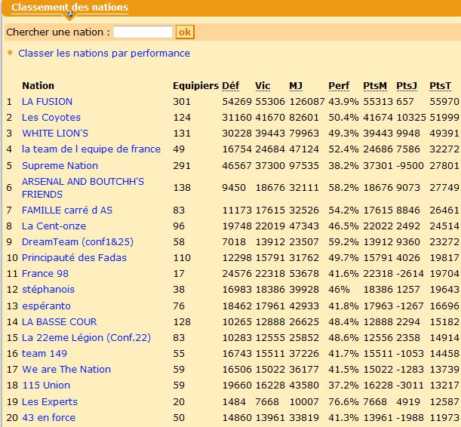Open the La Cent-onze nation link
Screen dimensions: 461x427
[54, 226]
